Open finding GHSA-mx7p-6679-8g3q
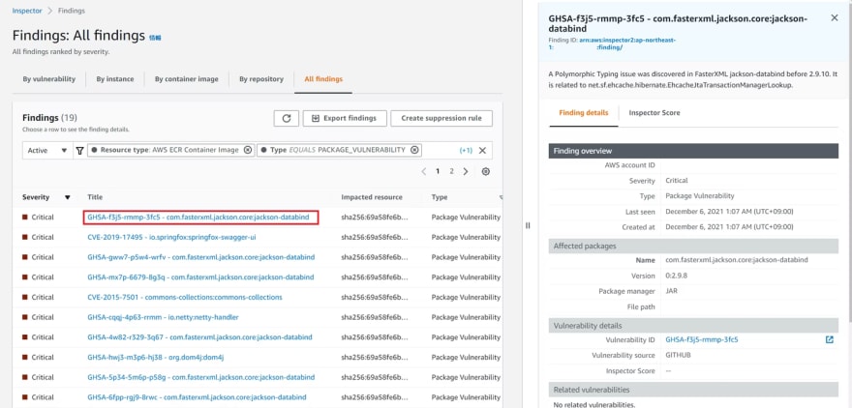 click(x=200, y=277)
